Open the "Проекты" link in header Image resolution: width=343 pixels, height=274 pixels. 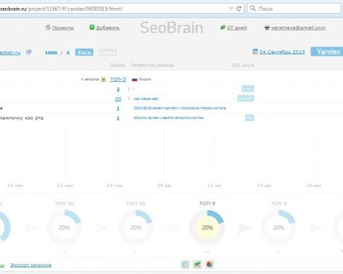(63, 28)
